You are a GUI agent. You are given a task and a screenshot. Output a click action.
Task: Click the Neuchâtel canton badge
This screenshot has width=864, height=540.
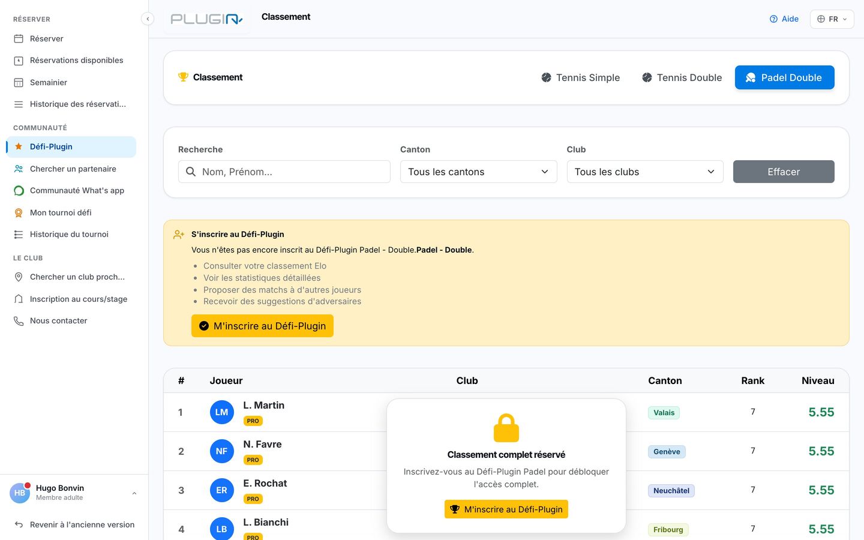pos(671,491)
